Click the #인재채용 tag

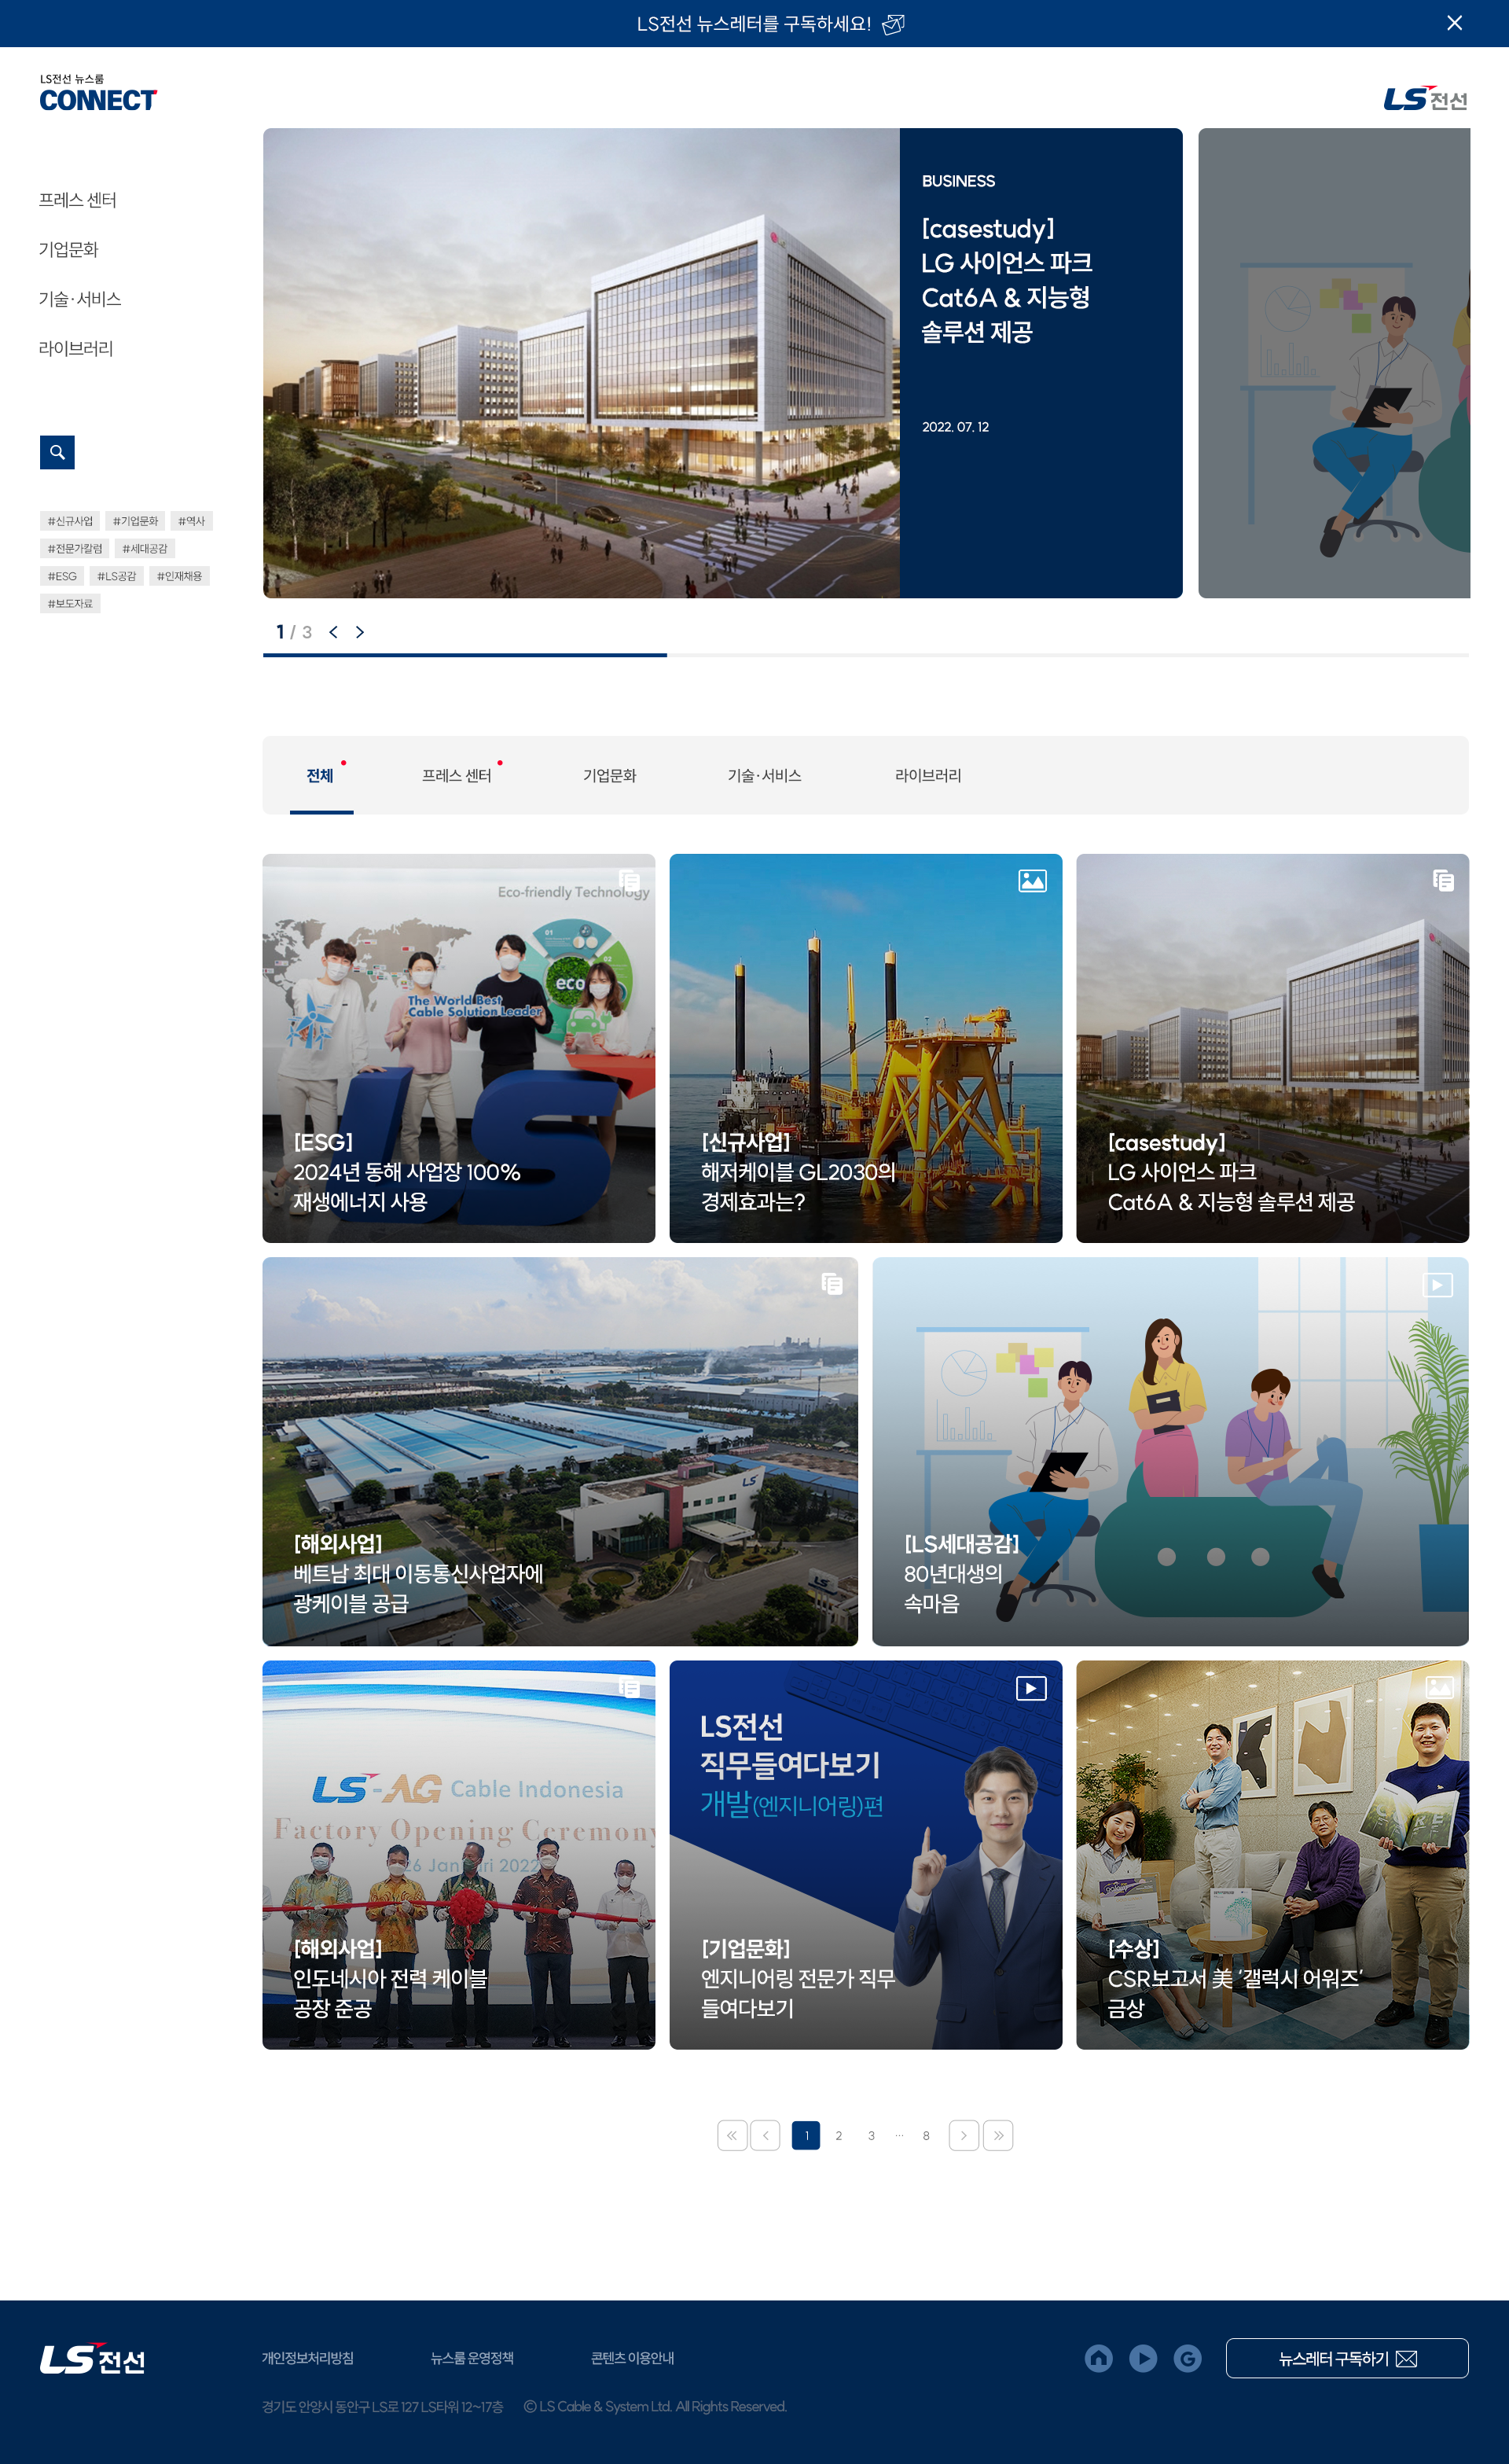[x=179, y=576]
